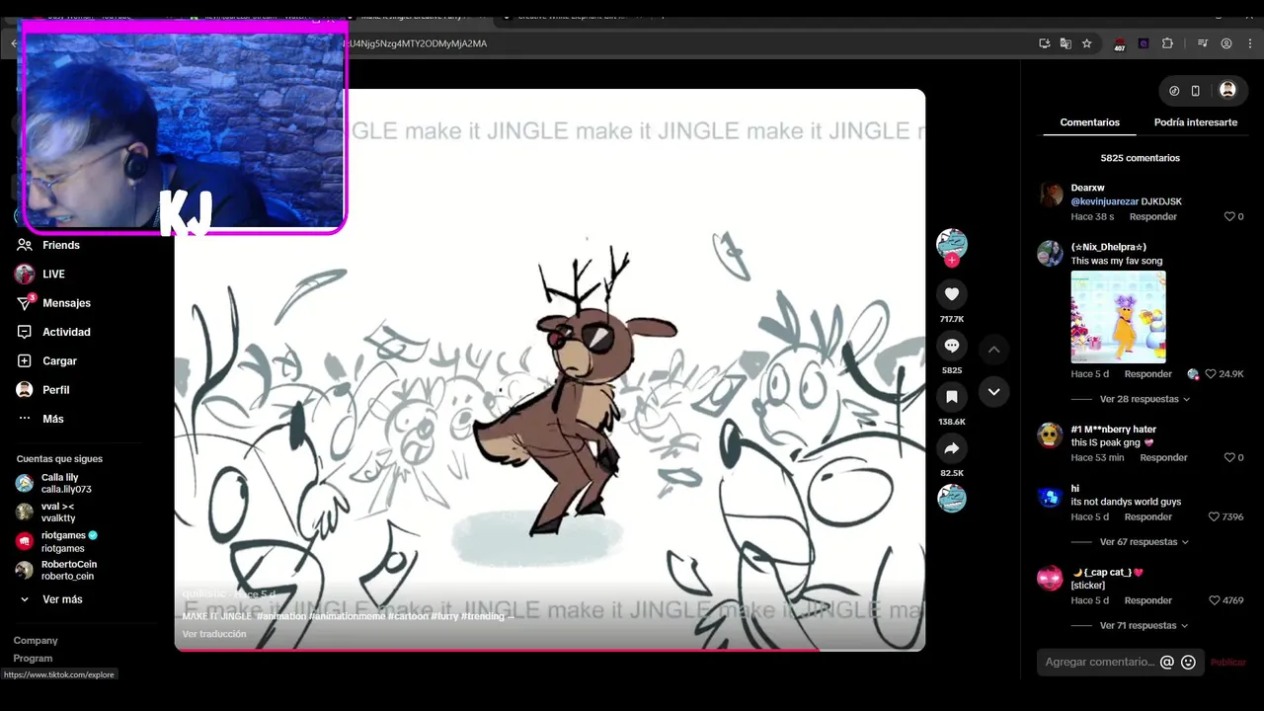
Task: Like the M**nberry hater comment
Action: [x=1229, y=458]
